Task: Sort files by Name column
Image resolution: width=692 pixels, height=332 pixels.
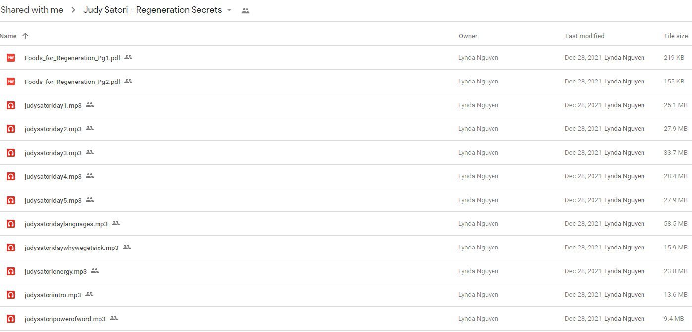Action: [8, 36]
